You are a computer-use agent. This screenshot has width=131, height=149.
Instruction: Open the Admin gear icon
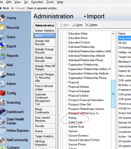pyautogui.click(x=2, y=84)
